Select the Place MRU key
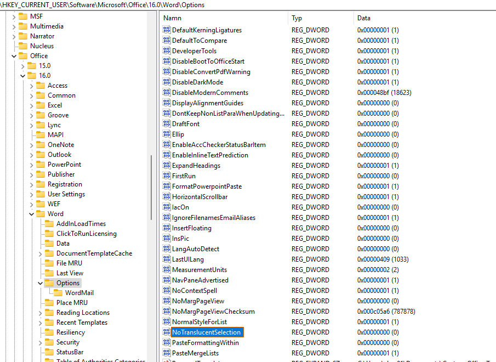Screen dimensions: 496x362 coord(72,303)
